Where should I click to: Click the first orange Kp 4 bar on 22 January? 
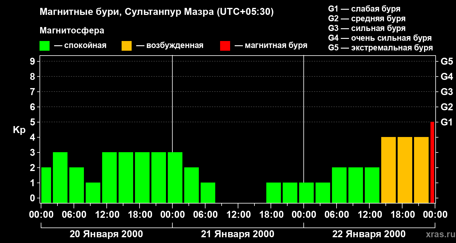389,170
